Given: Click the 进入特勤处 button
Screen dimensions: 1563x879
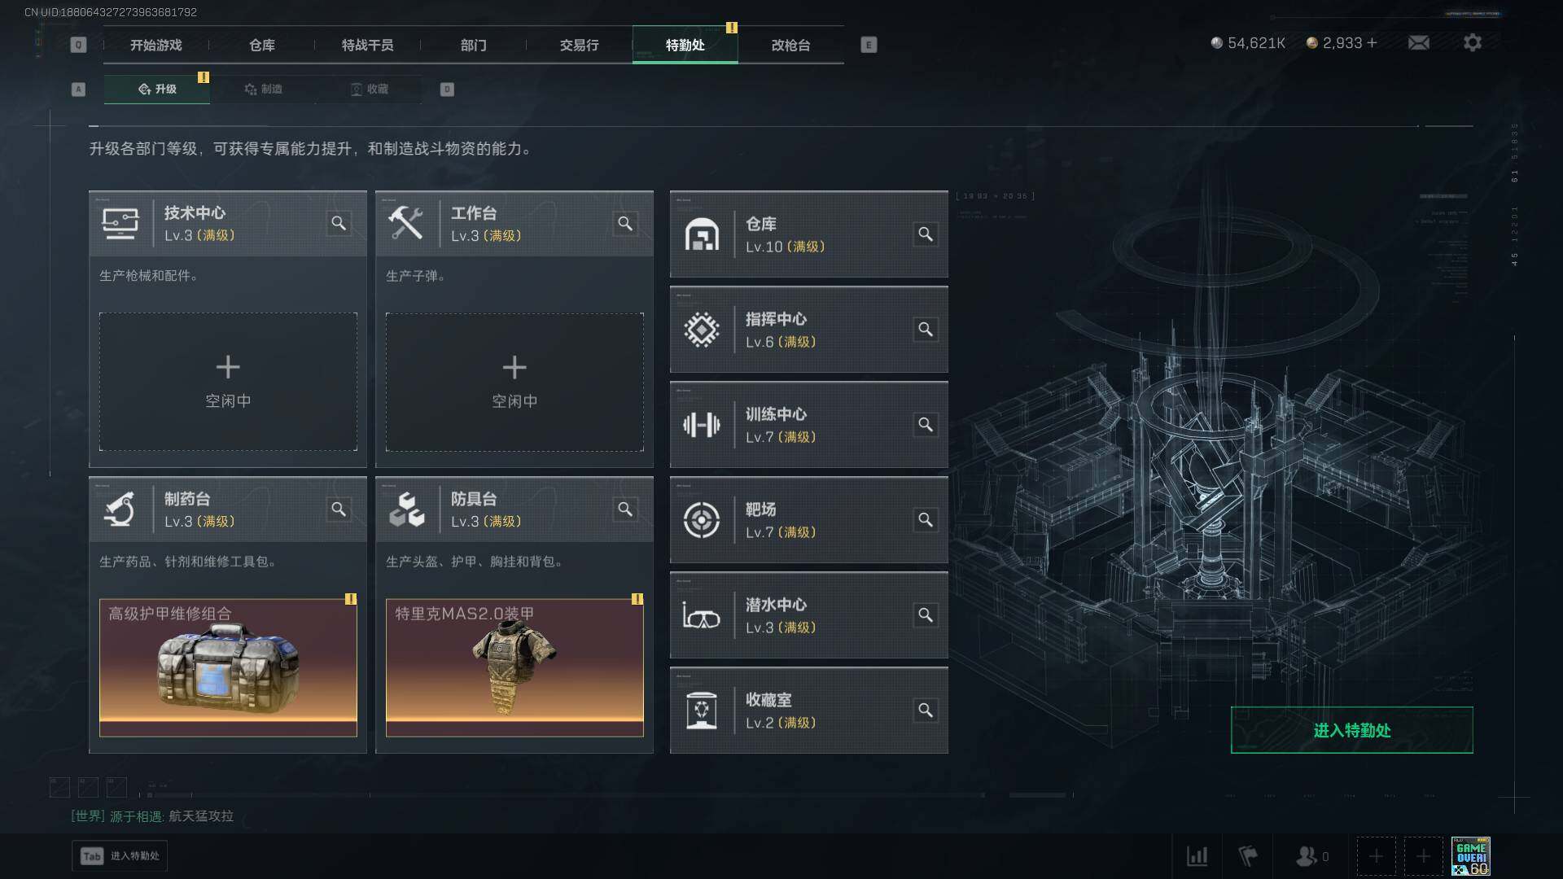Looking at the screenshot, I should tap(1351, 730).
